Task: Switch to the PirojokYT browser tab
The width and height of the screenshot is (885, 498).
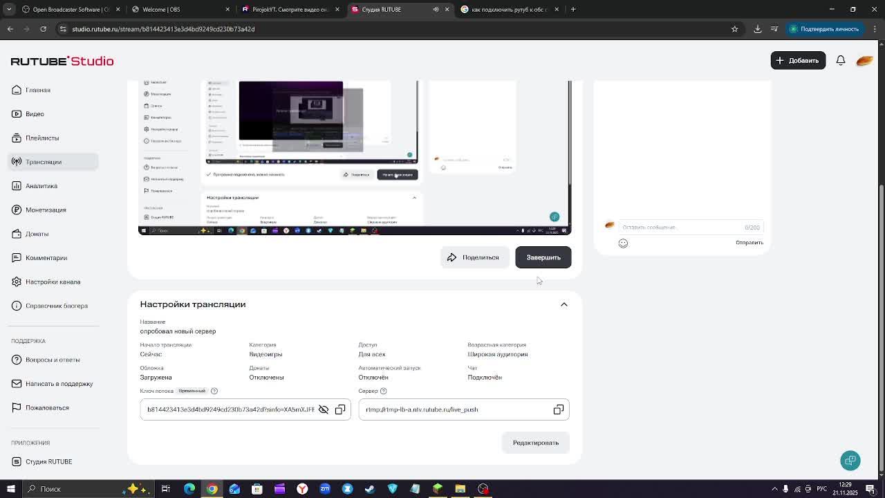Action: click(291, 10)
